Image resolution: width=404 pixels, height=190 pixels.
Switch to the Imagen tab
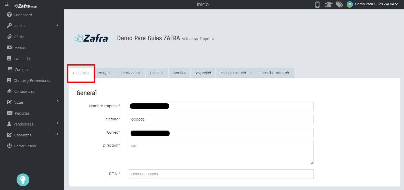(104, 73)
